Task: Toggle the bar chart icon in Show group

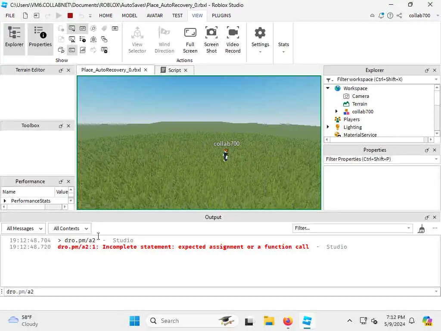Action: (x=83, y=50)
